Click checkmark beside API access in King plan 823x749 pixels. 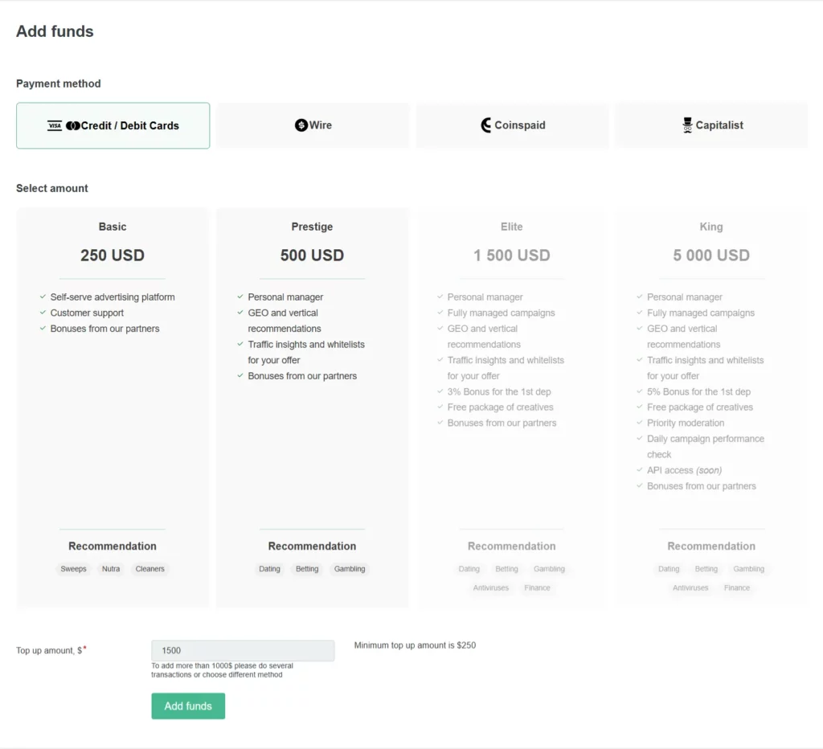(638, 470)
